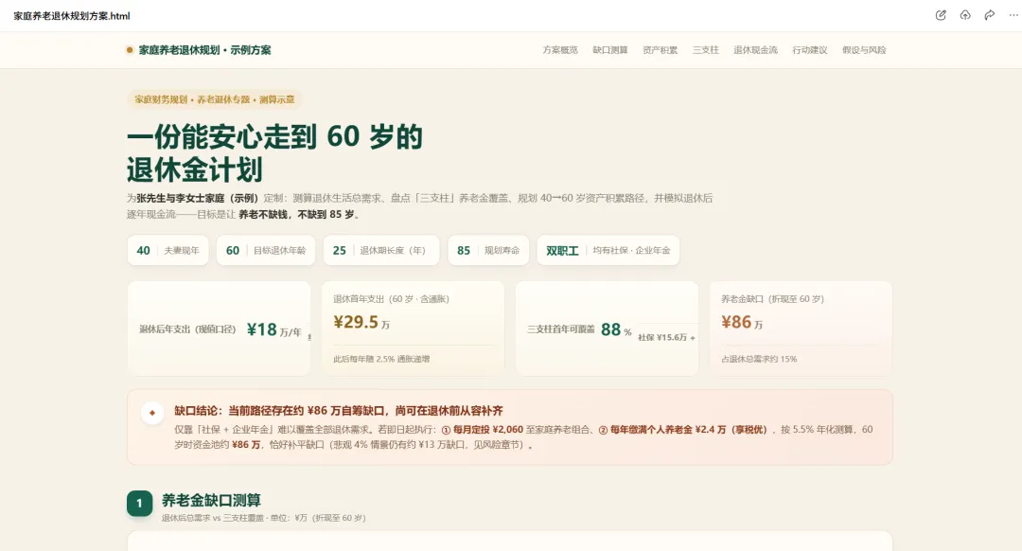
Task: Click section heading 养老金缺口测算
Action: (x=211, y=500)
